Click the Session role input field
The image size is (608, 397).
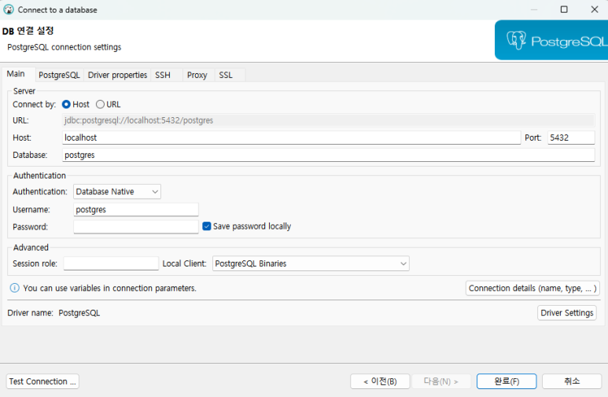click(111, 263)
